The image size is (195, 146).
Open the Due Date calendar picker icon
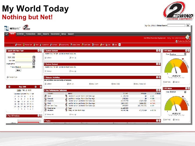tap(34, 61)
